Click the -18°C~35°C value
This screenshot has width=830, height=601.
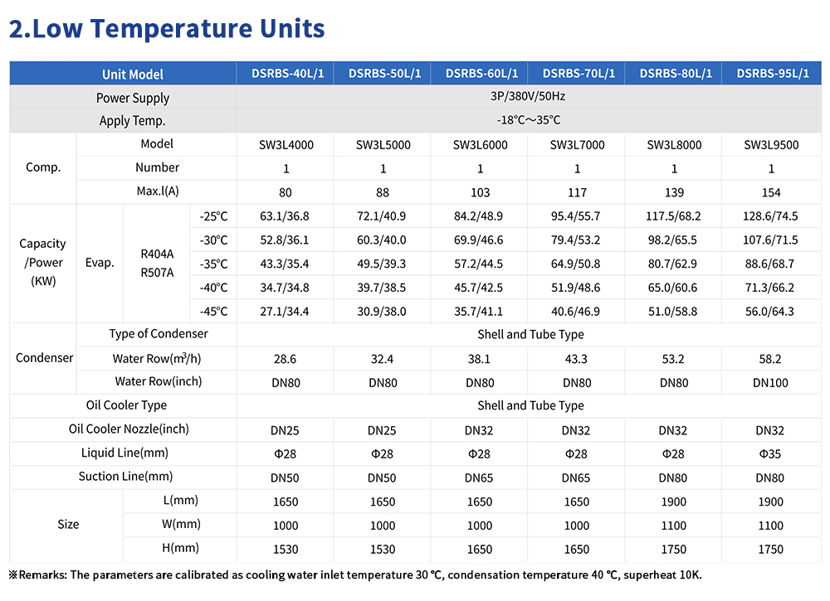pos(528,120)
